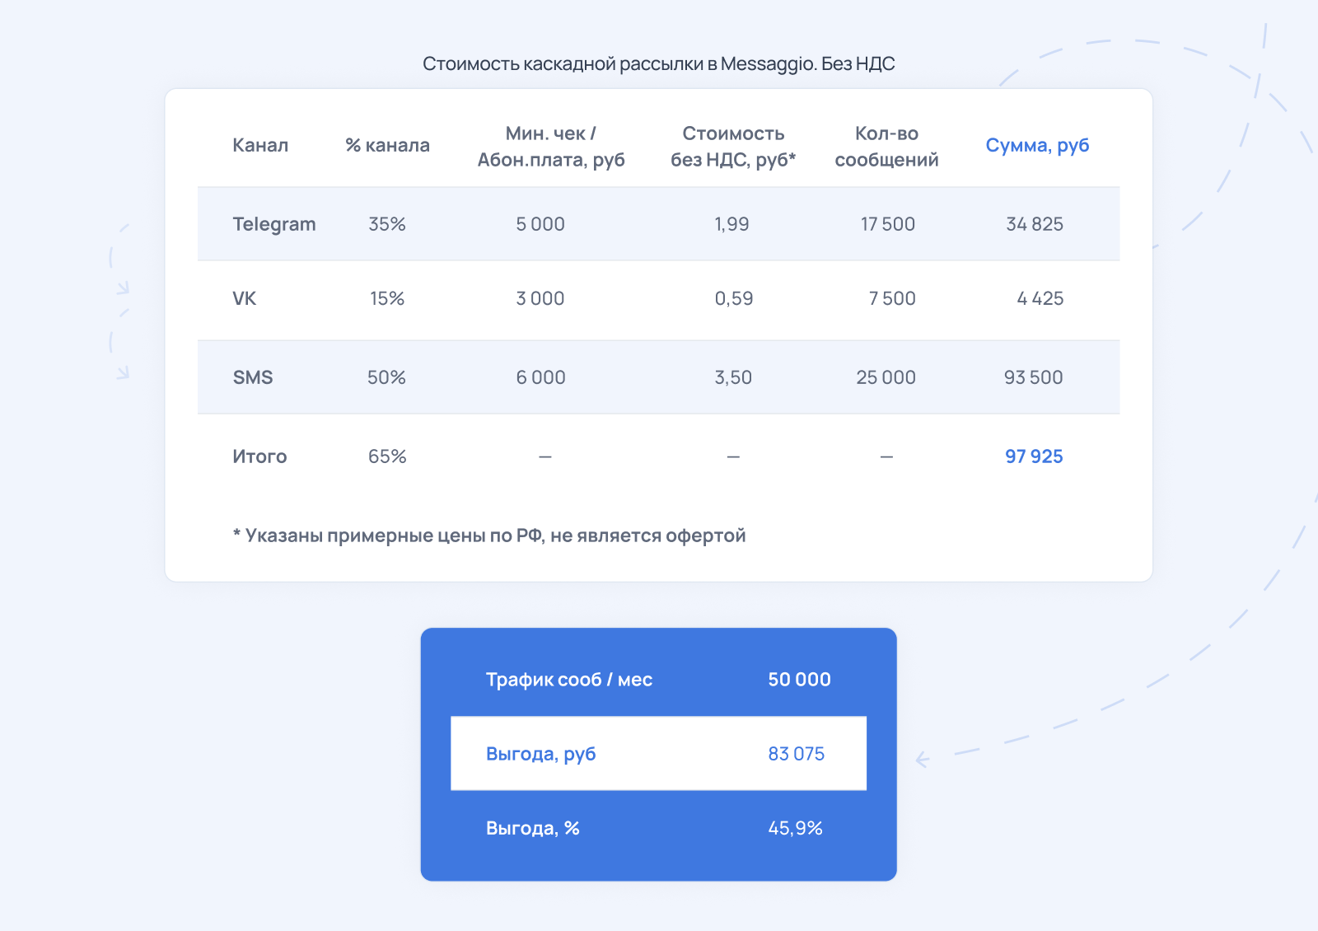The height and width of the screenshot is (931, 1318).
Task: Click the left-pointing dashed arrow near the blue card
Action: pyautogui.click(x=923, y=759)
